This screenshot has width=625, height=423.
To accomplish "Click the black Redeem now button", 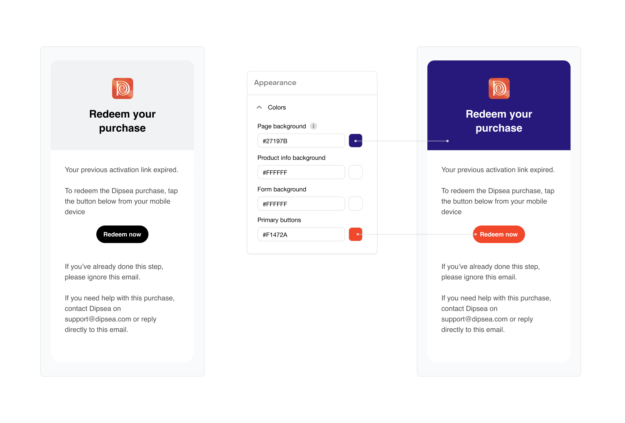I will pyautogui.click(x=122, y=234).
